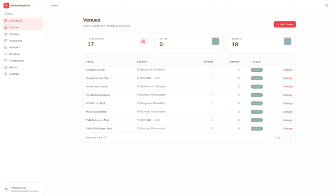Click the Screens count 18

click(x=235, y=44)
